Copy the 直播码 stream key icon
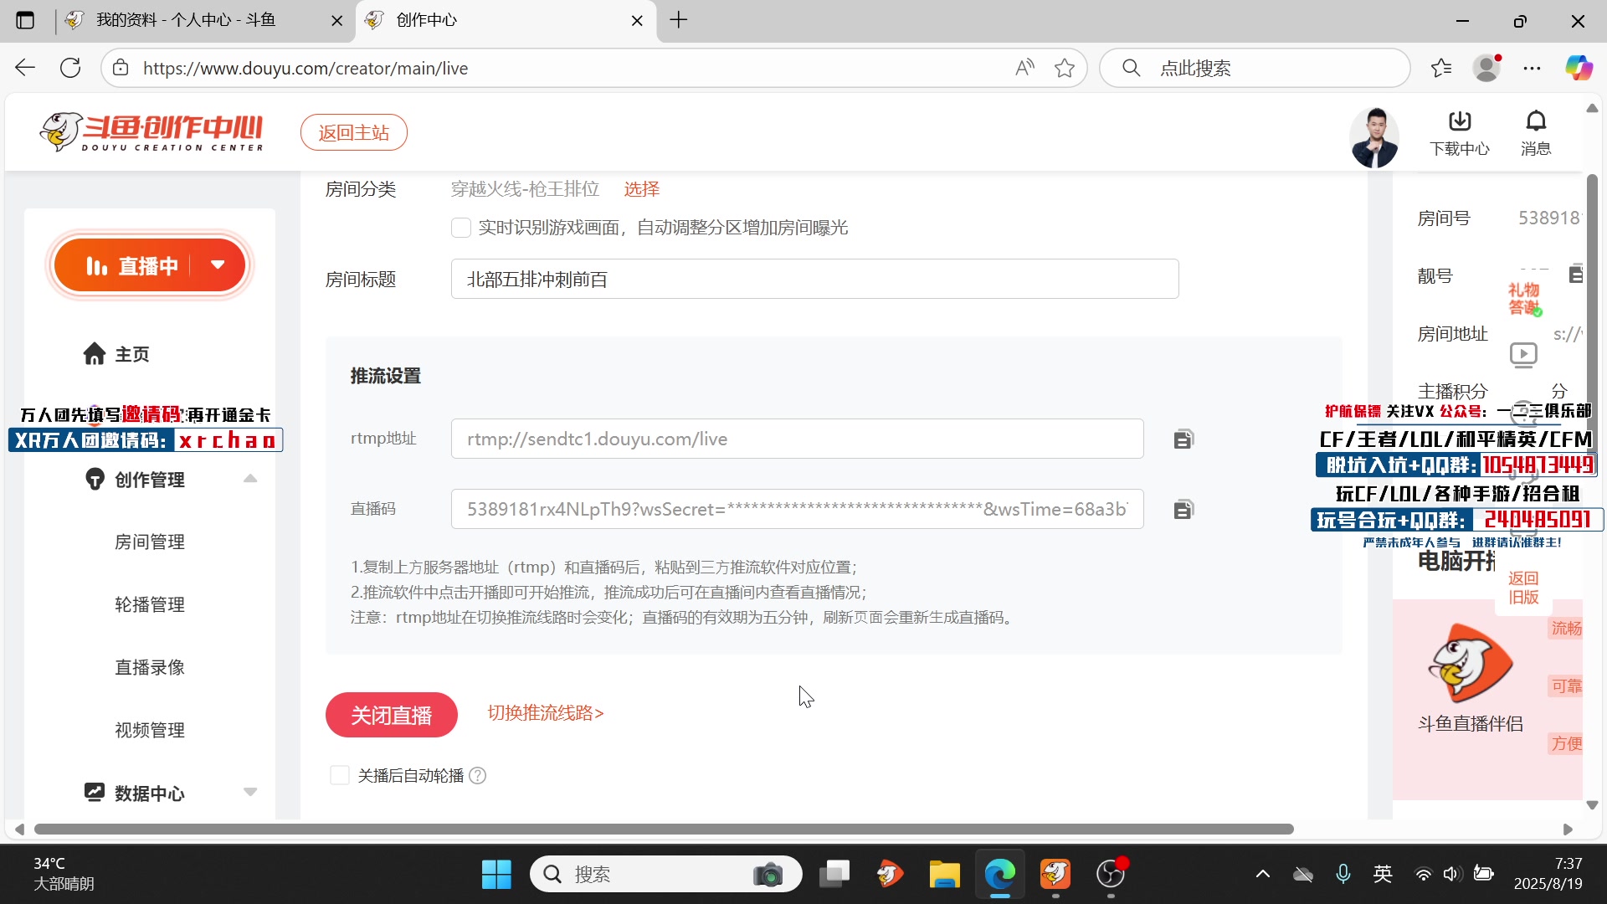 [x=1183, y=510]
